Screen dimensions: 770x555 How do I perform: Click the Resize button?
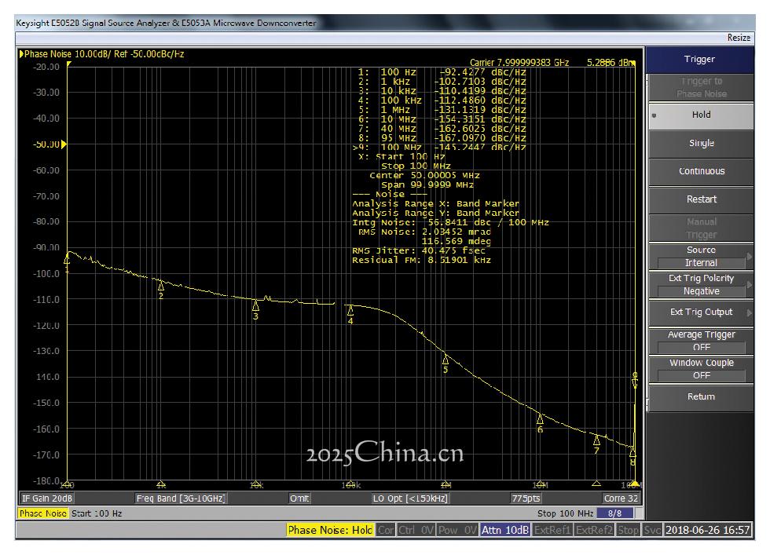coord(739,37)
